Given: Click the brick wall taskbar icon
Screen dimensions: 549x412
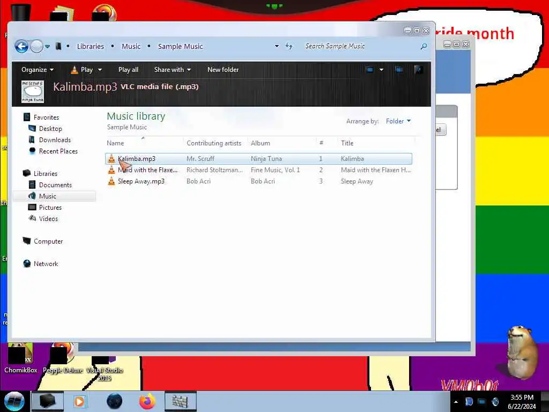Looking at the screenshot, I should coord(180,401).
